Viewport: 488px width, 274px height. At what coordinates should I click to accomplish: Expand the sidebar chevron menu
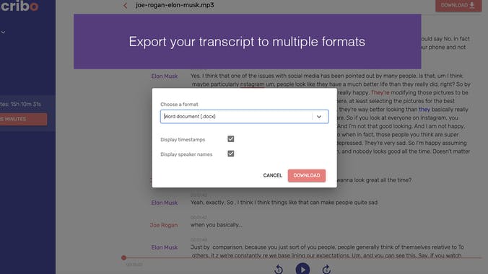(3, 32)
